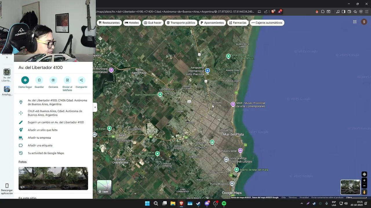Select the Hoteles filter chip
371x208 pixels.
point(132,23)
